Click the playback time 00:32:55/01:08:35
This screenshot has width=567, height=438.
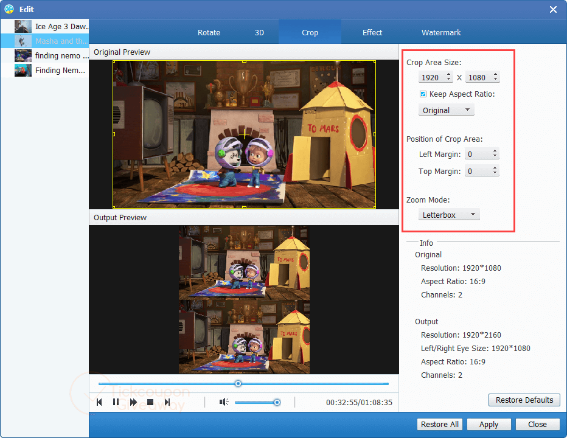tap(359, 403)
